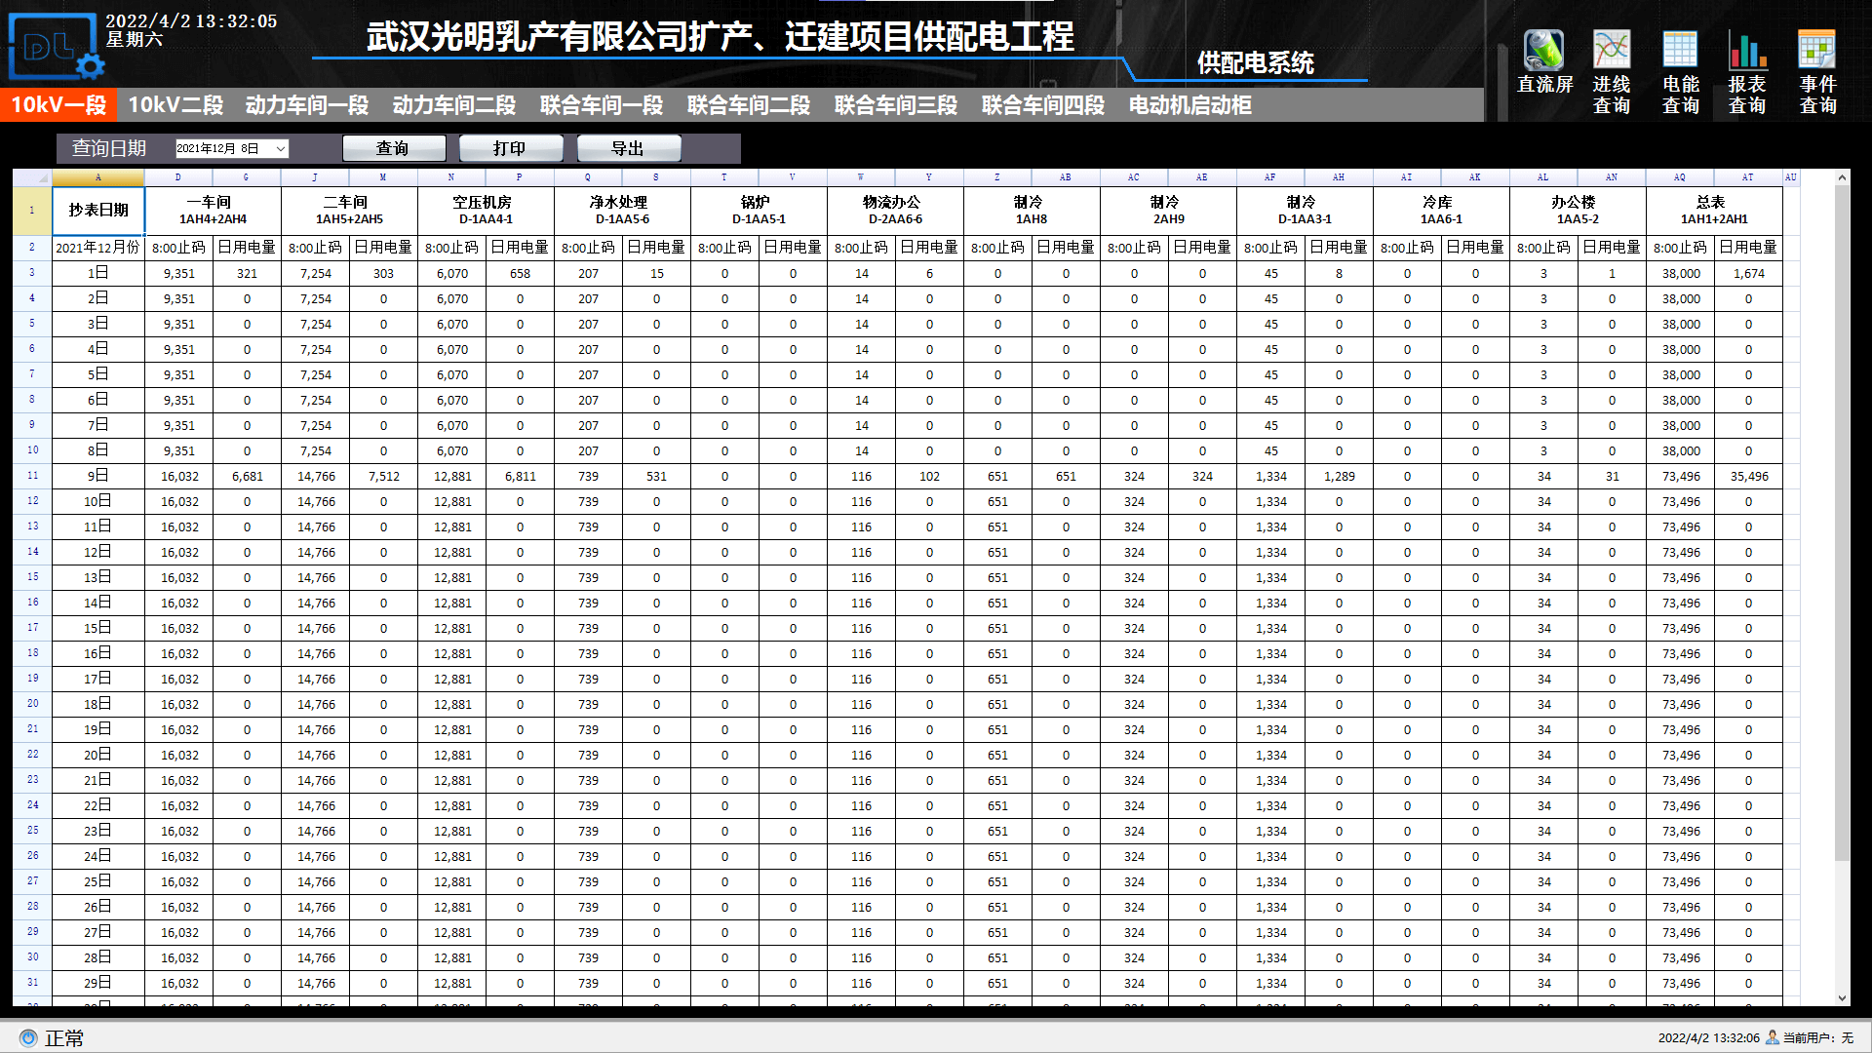Select the 动力车间一段 tab
1872x1053 pixels.
(x=307, y=105)
